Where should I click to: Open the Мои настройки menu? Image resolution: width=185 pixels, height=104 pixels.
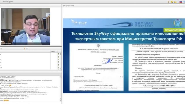point(8,2)
